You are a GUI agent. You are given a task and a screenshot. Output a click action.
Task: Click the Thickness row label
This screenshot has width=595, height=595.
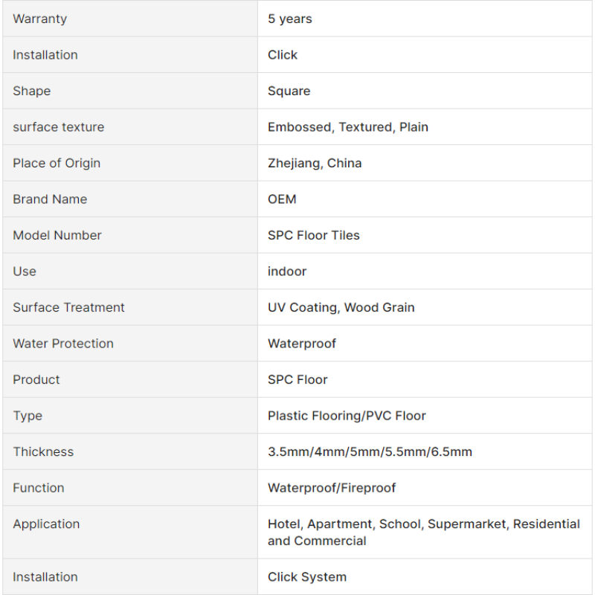[x=43, y=451]
